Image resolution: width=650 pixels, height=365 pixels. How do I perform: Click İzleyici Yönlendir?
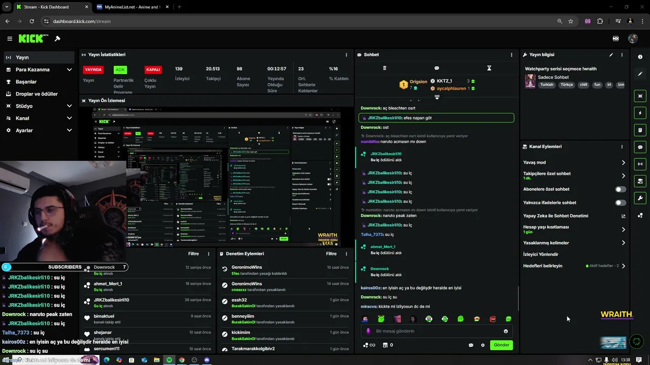click(x=541, y=254)
